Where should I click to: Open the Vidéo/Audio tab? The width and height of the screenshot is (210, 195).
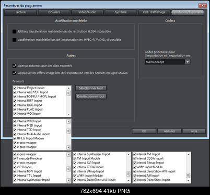click(87, 12)
